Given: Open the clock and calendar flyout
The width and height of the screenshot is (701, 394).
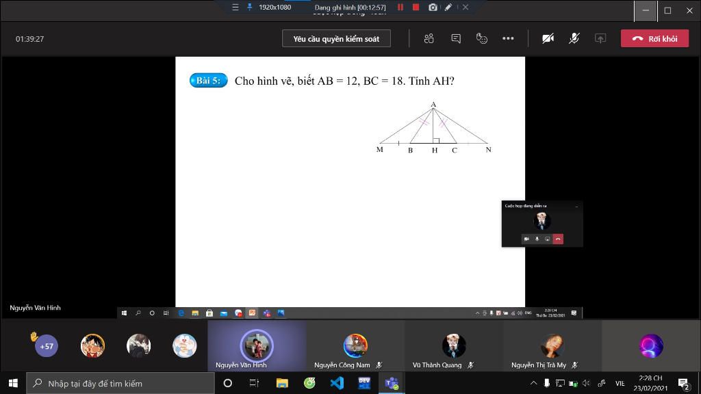Looking at the screenshot, I should (650, 383).
